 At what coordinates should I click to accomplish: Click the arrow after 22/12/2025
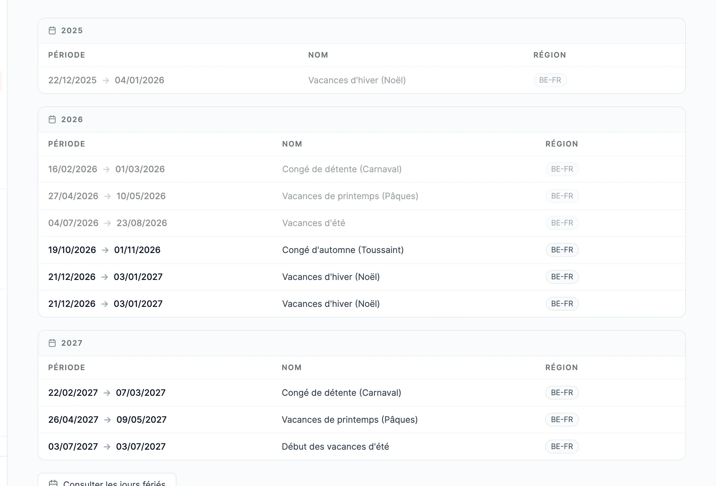tap(106, 80)
